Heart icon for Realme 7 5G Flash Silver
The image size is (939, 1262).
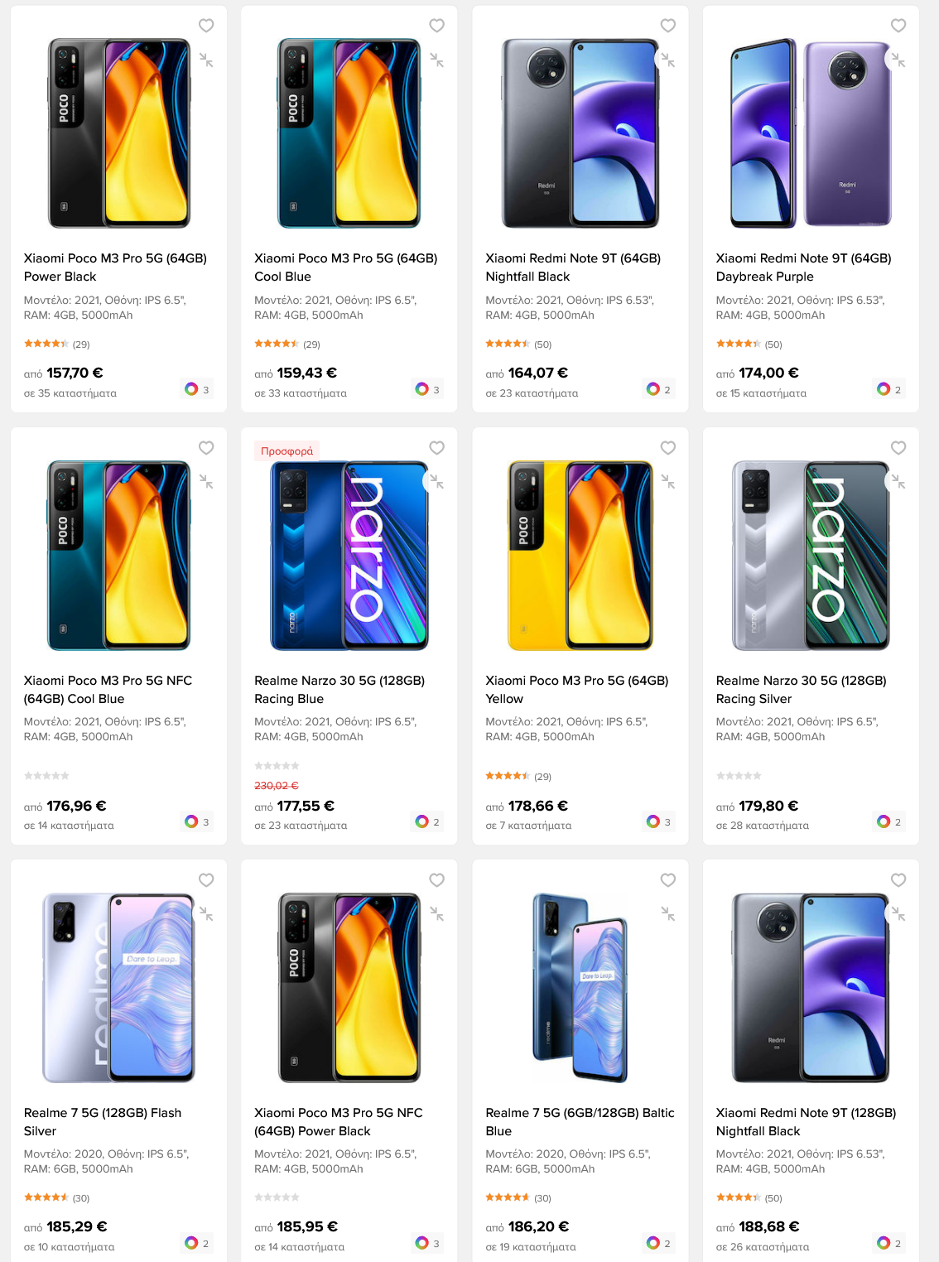(206, 880)
